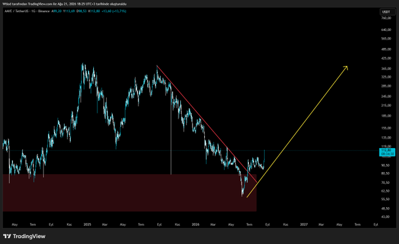Viewport: 399px width, 244px height.
Task: Click the open value A99,20
Action: pyautogui.click(x=56, y=11)
